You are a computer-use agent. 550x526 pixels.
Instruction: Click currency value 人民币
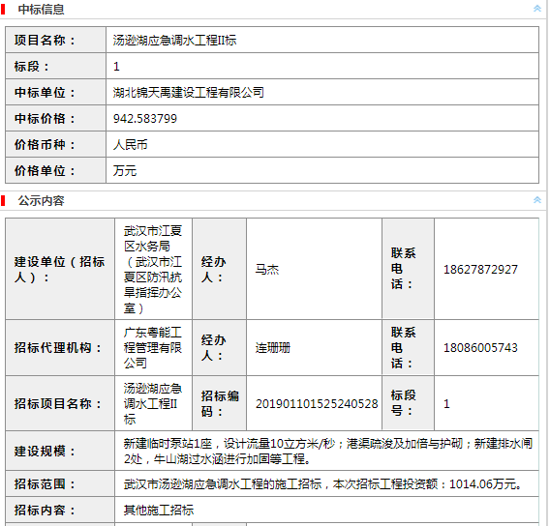pyautogui.click(x=130, y=145)
